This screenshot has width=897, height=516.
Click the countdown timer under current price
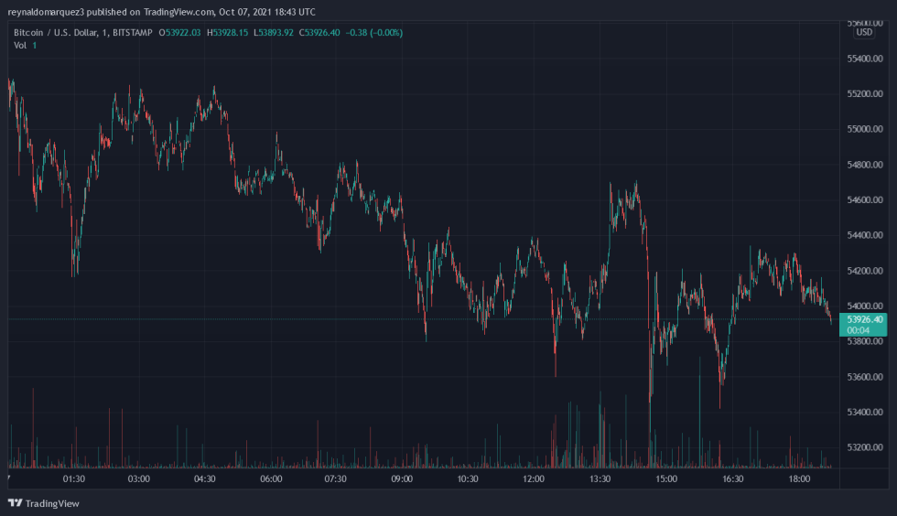pyautogui.click(x=859, y=330)
